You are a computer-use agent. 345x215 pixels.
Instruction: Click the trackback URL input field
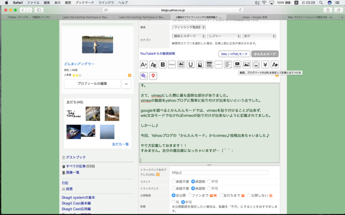point(220,172)
